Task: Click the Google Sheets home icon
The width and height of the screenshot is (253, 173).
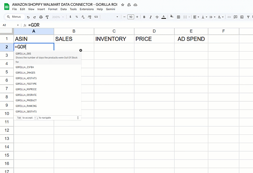Action: (7, 7)
